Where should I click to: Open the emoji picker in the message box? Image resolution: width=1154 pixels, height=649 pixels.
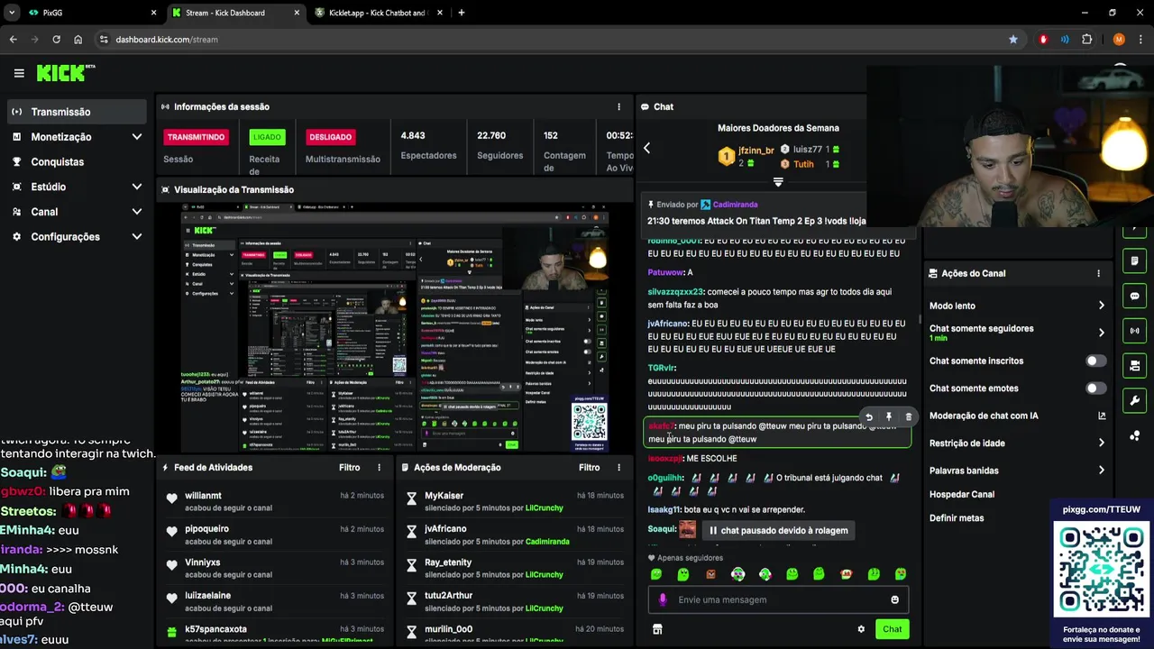point(894,599)
